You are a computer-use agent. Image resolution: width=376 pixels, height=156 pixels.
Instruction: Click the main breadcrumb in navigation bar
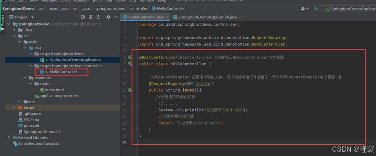click(x=53, y=9)
